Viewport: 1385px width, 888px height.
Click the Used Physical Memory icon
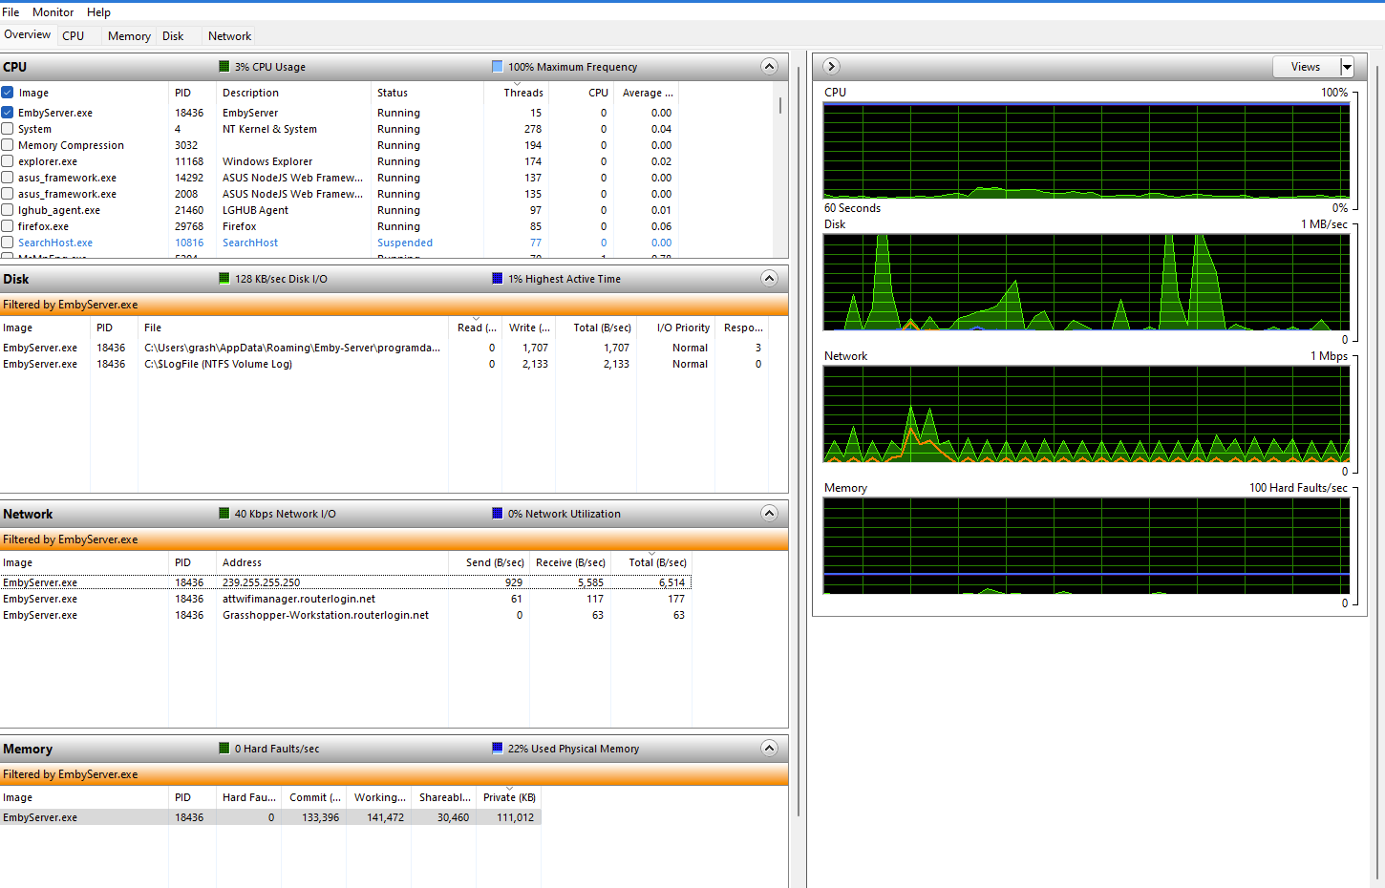497,749
